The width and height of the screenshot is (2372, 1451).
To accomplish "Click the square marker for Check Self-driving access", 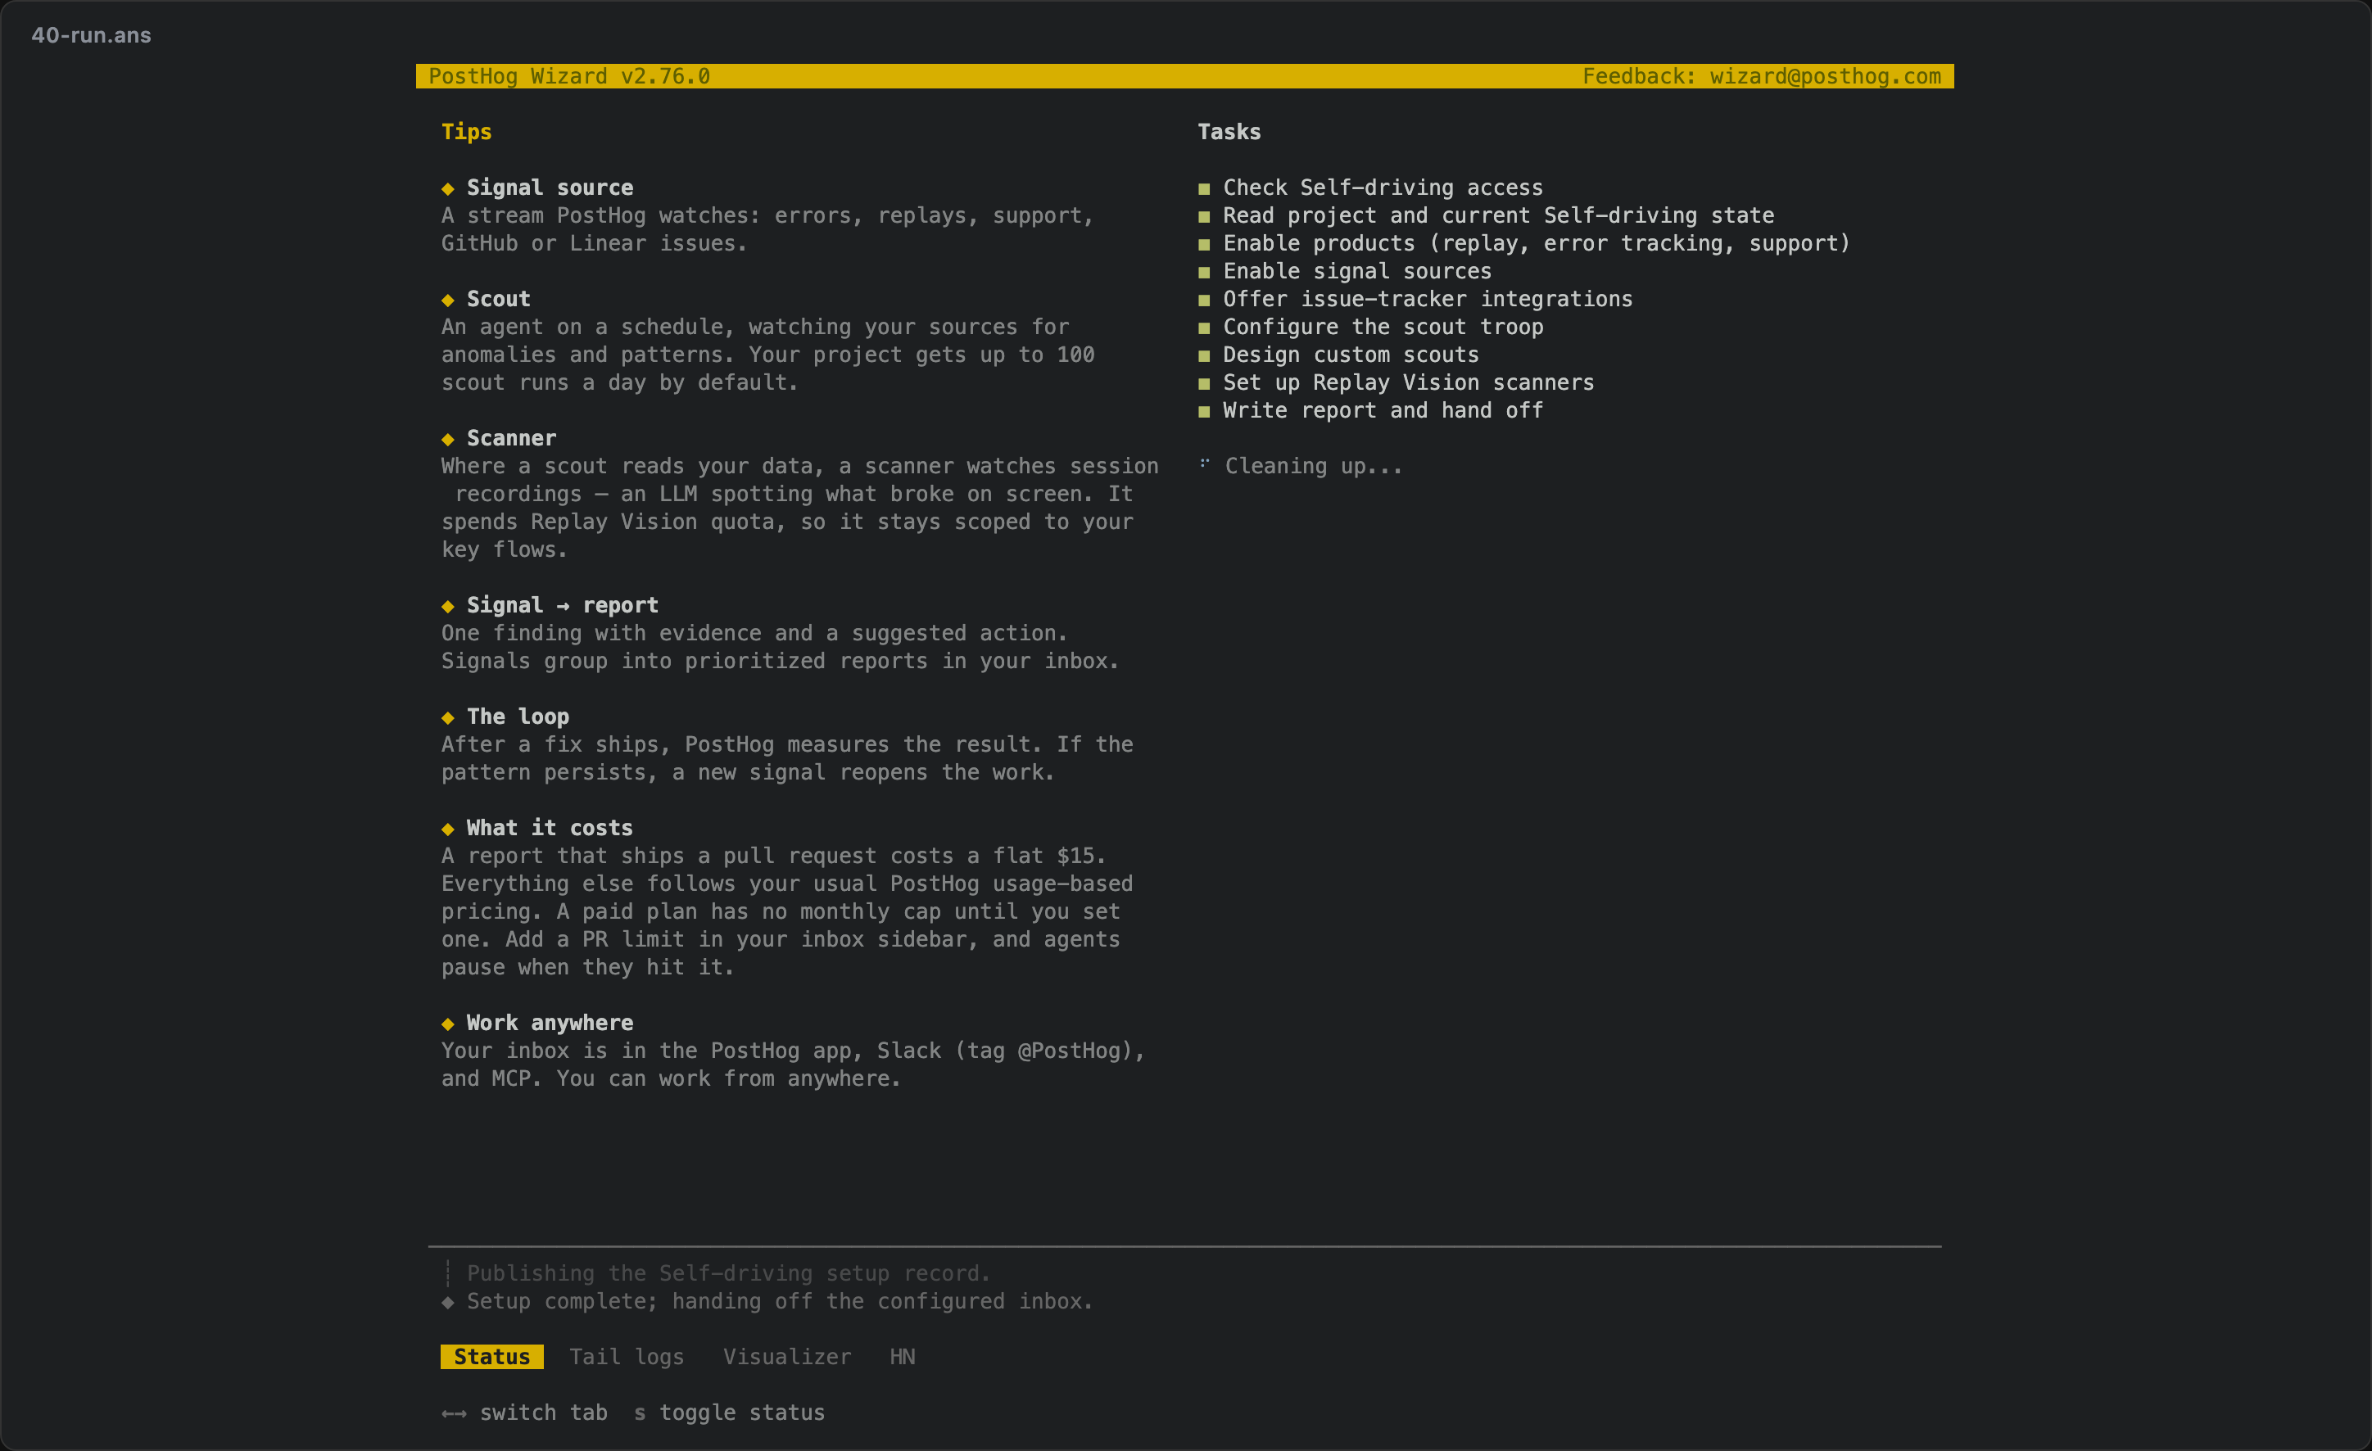I will [x=1203, y=188].
